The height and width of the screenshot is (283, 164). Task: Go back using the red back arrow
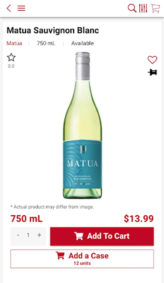pos(9,8)
